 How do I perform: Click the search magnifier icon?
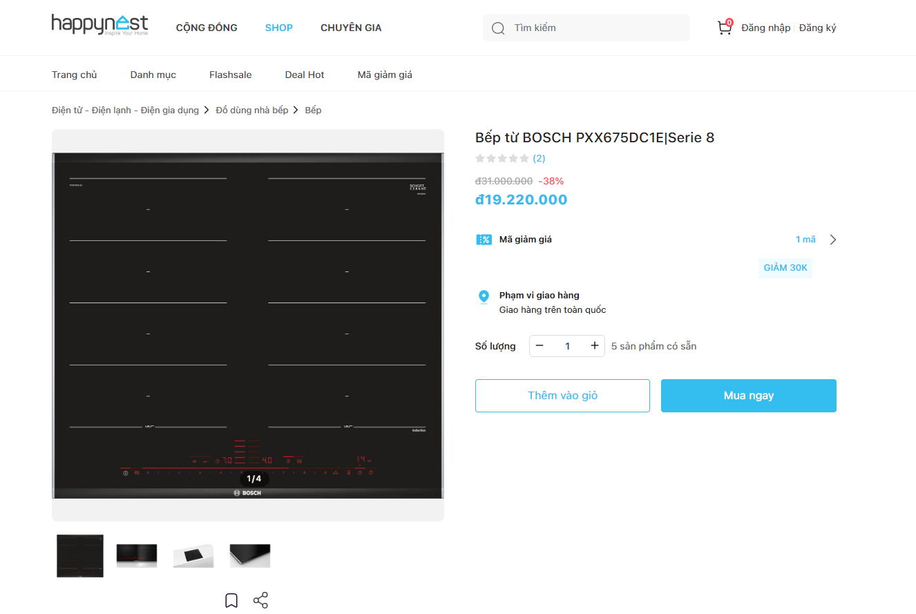pyautogui.click(x=498, y=28)
